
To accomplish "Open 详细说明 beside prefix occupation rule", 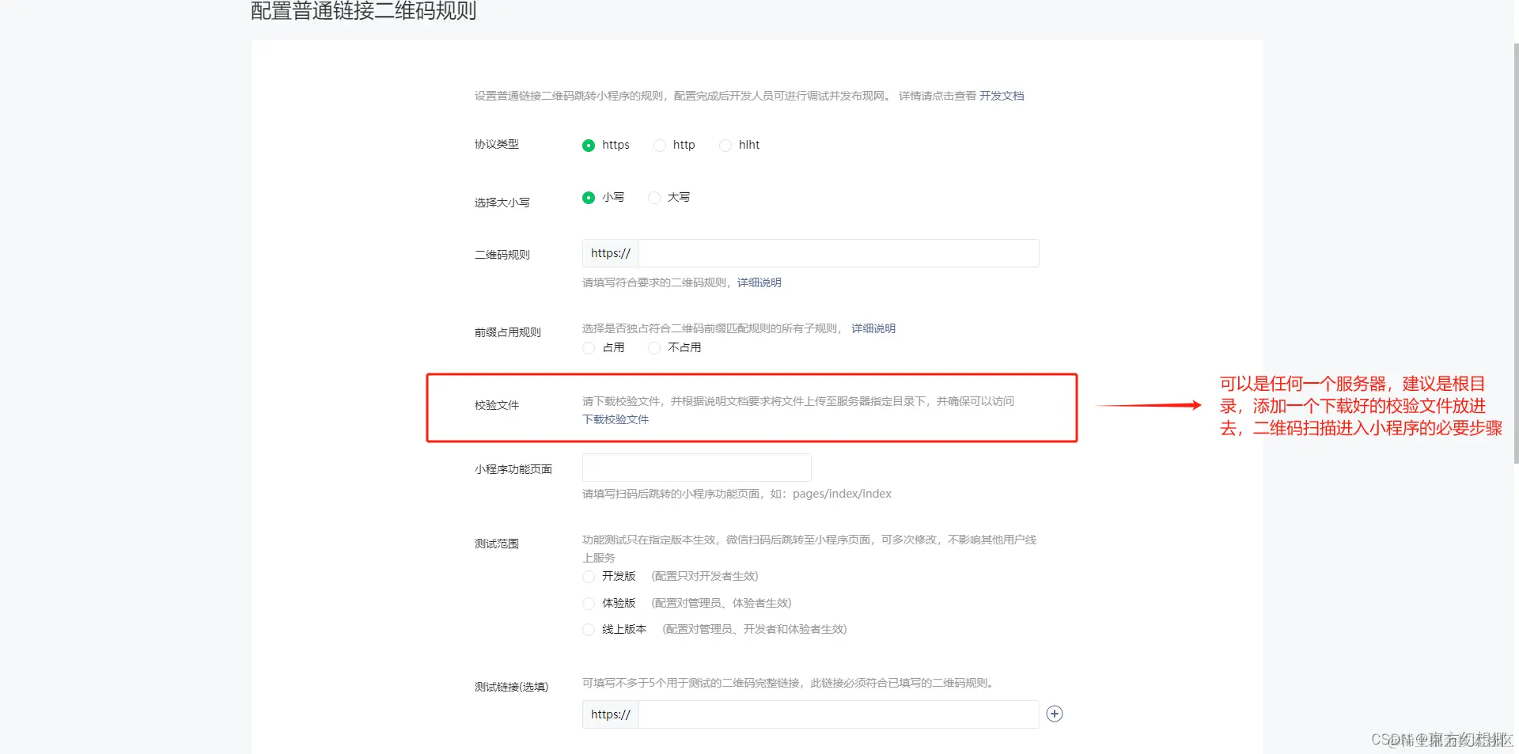I will tap(873, 328).
